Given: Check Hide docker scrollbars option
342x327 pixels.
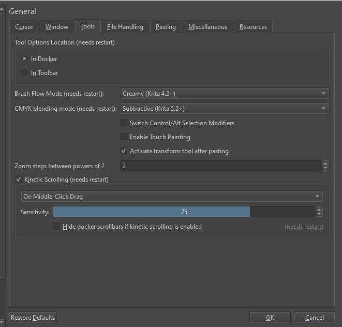Looking at the screenshot, I should click(56, 227).
